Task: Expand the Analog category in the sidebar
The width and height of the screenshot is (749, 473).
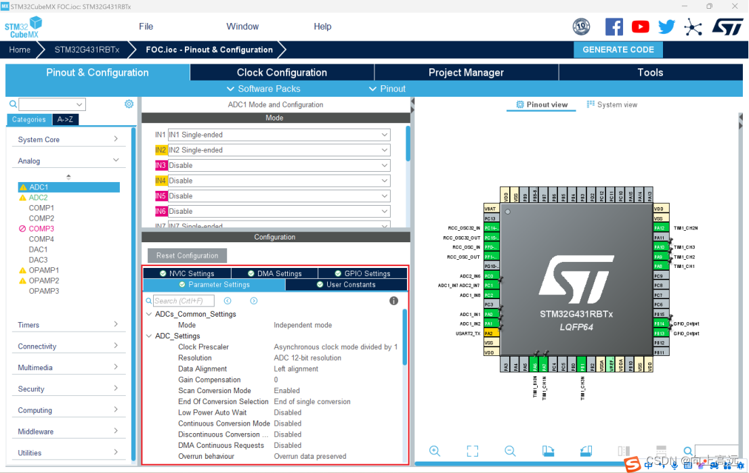Action: [x=68, y=161]
